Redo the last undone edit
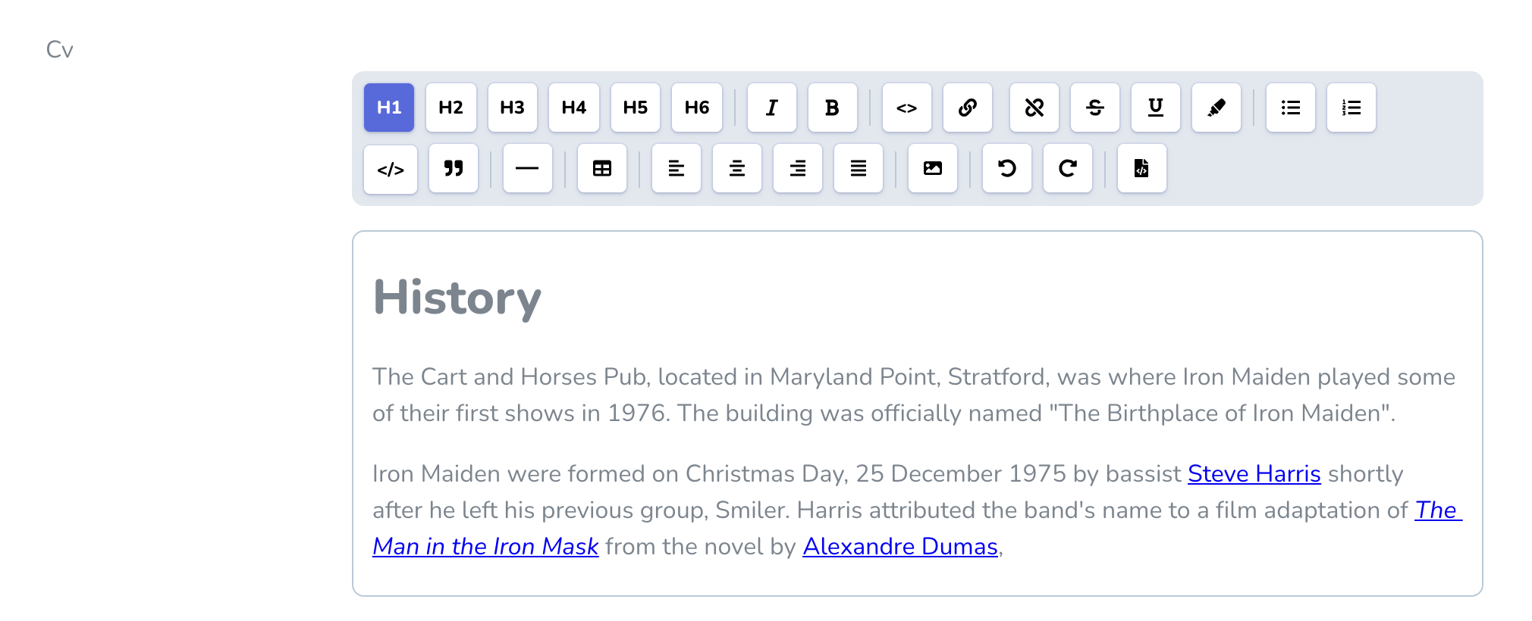The height and width of the screenshot is (621, 1532). coord(1067,168)
